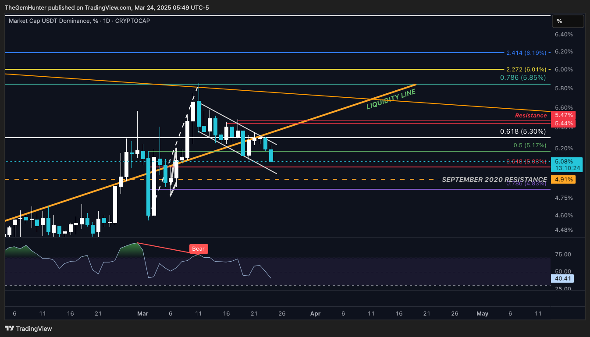
Task: Click the 'Mar' label on the time axis
Action: click(143, 314)
